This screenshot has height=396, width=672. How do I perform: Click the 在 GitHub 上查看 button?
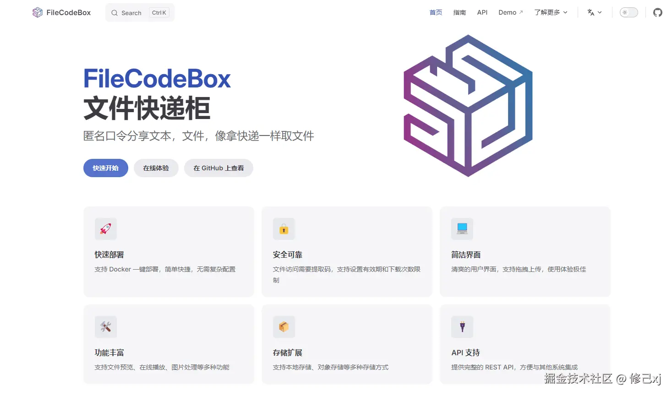click(x=219, y=168)
